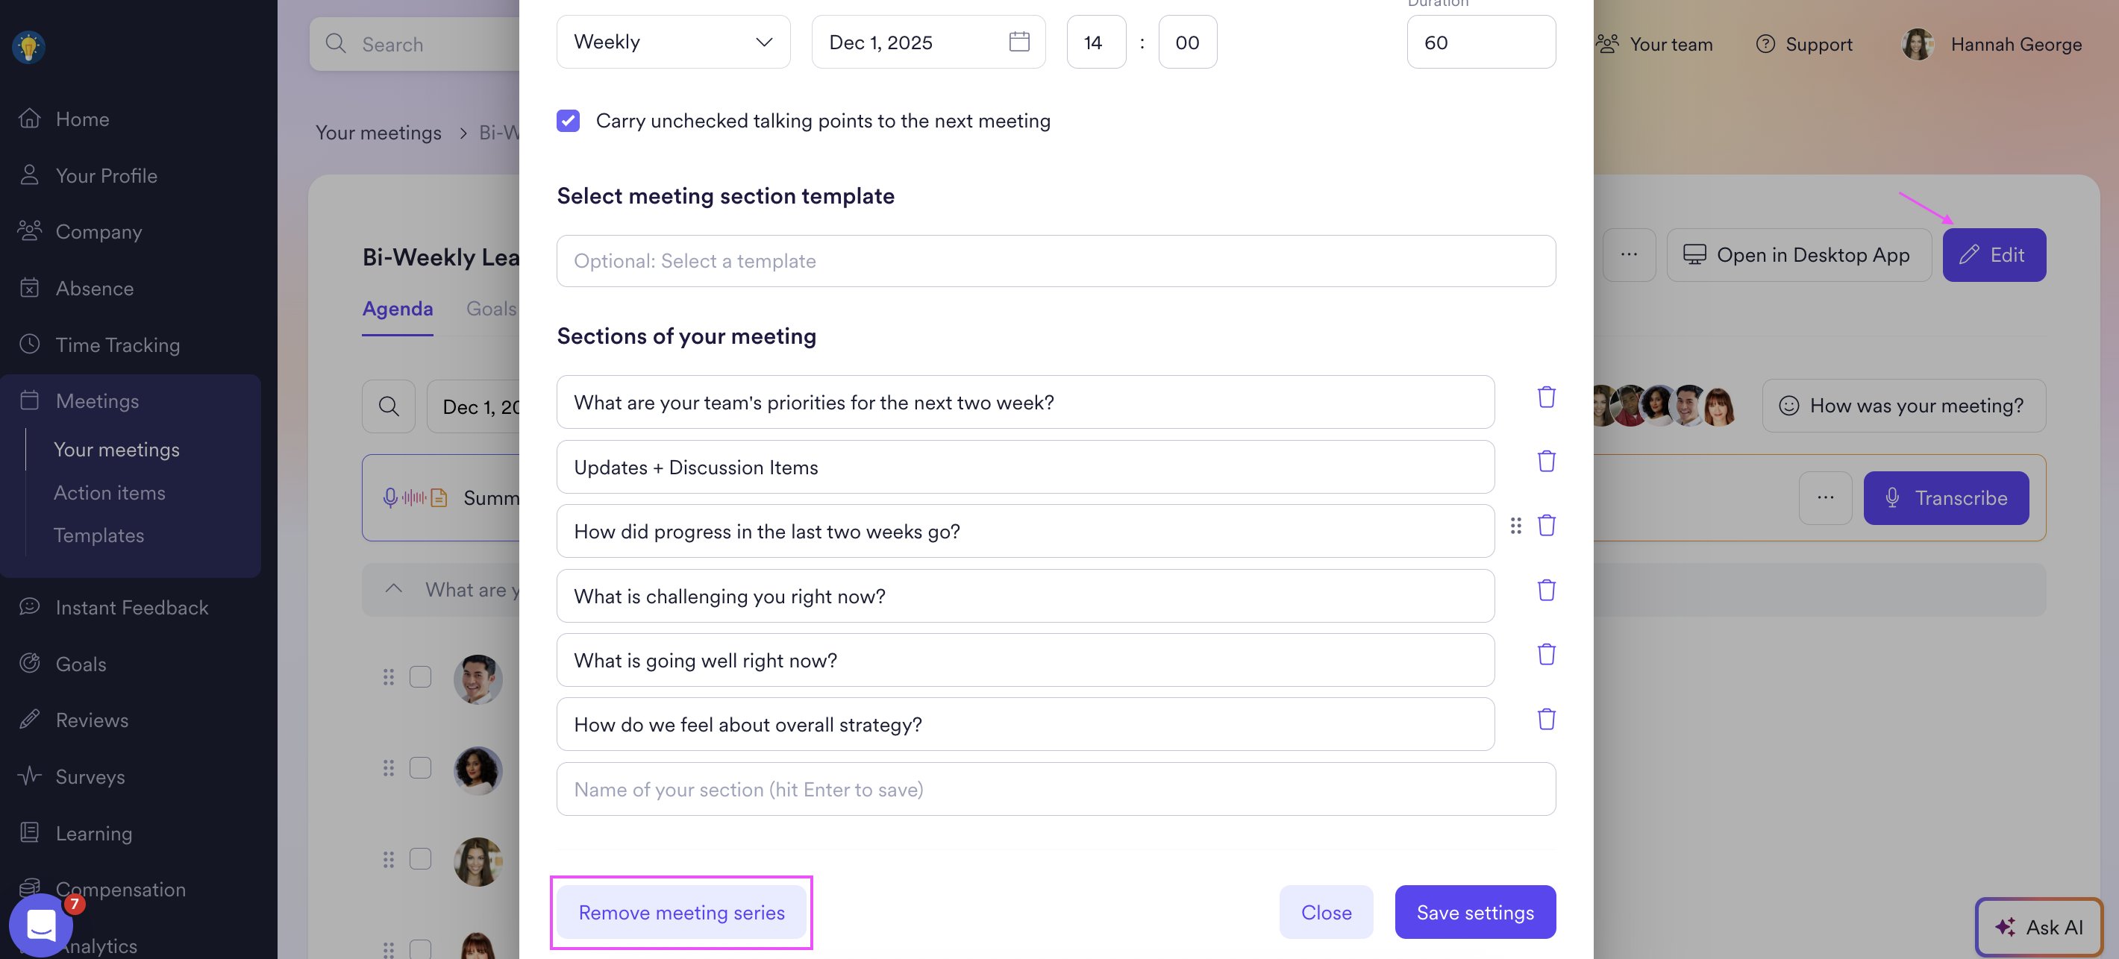
Task: Click the new section name input field
Action: pyautogui.click(x=1055, y=790)
